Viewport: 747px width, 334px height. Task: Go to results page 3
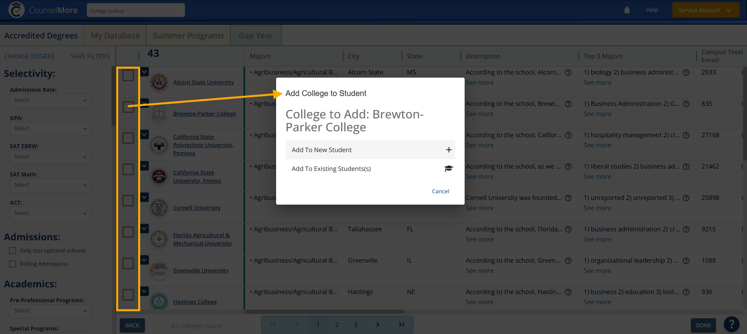[x=356, y=325]
